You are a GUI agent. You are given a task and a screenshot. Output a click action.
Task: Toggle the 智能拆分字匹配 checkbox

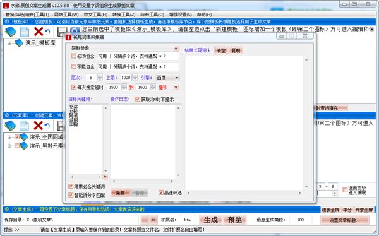point(71,195)
